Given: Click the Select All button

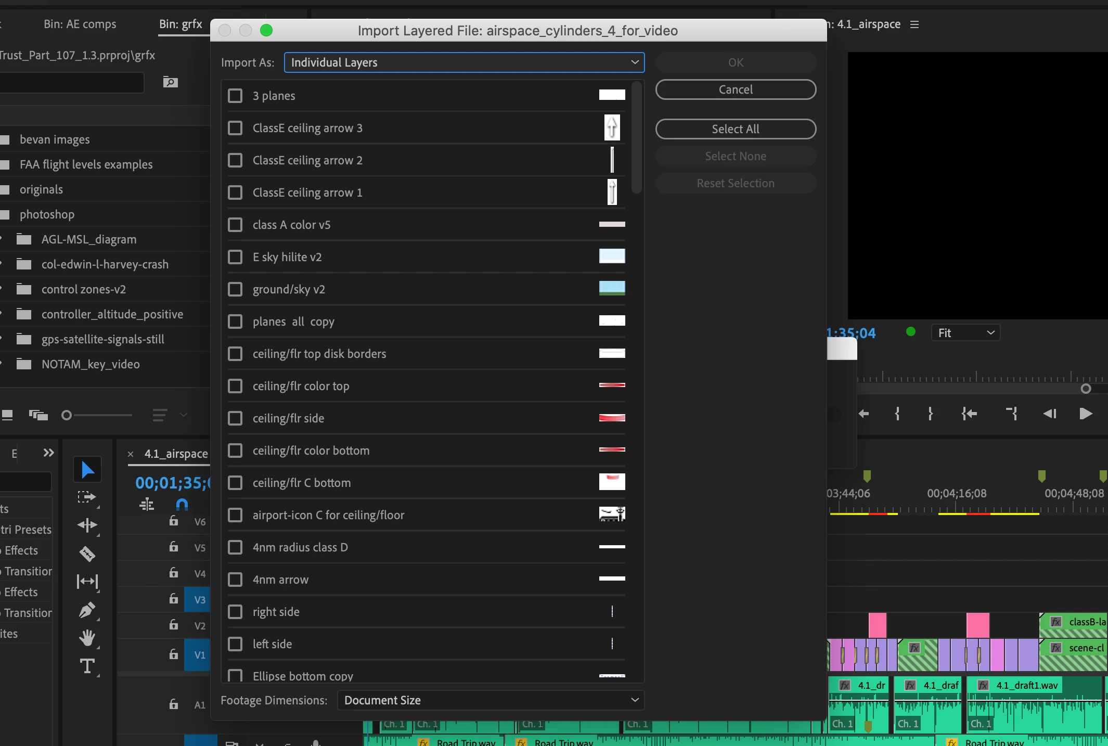Looking at the screenshot, I should coord(736,129).
